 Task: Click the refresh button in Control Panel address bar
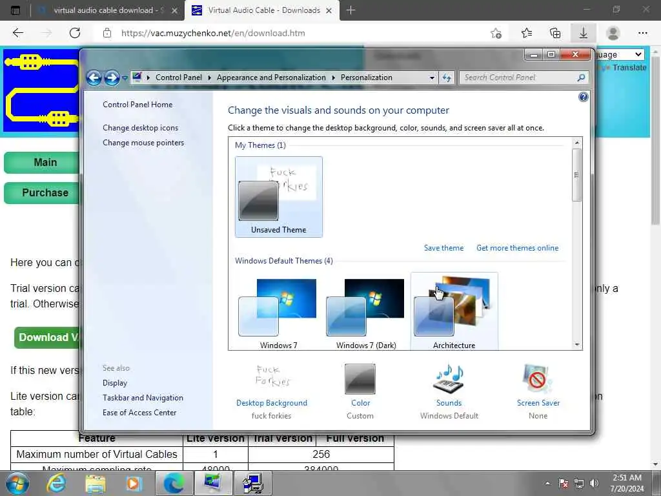click(447, 78)
